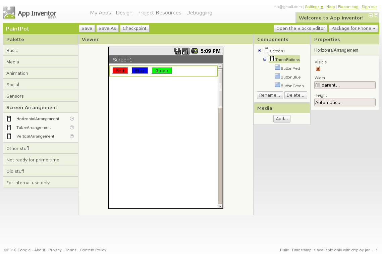
Task: Click the phone data connection status icon
Action: pos(177,51)
